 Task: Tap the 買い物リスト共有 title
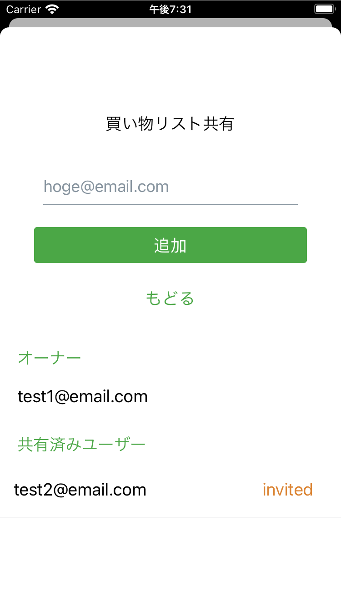(x=170, y=124)
